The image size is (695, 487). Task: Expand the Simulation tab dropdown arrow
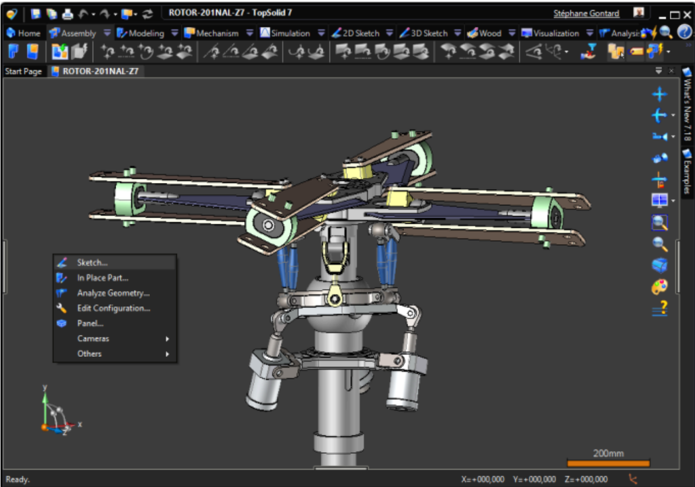[x=321, y=33]
